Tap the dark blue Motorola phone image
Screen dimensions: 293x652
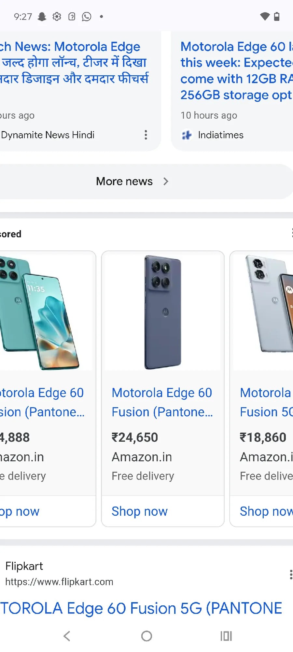163,312
